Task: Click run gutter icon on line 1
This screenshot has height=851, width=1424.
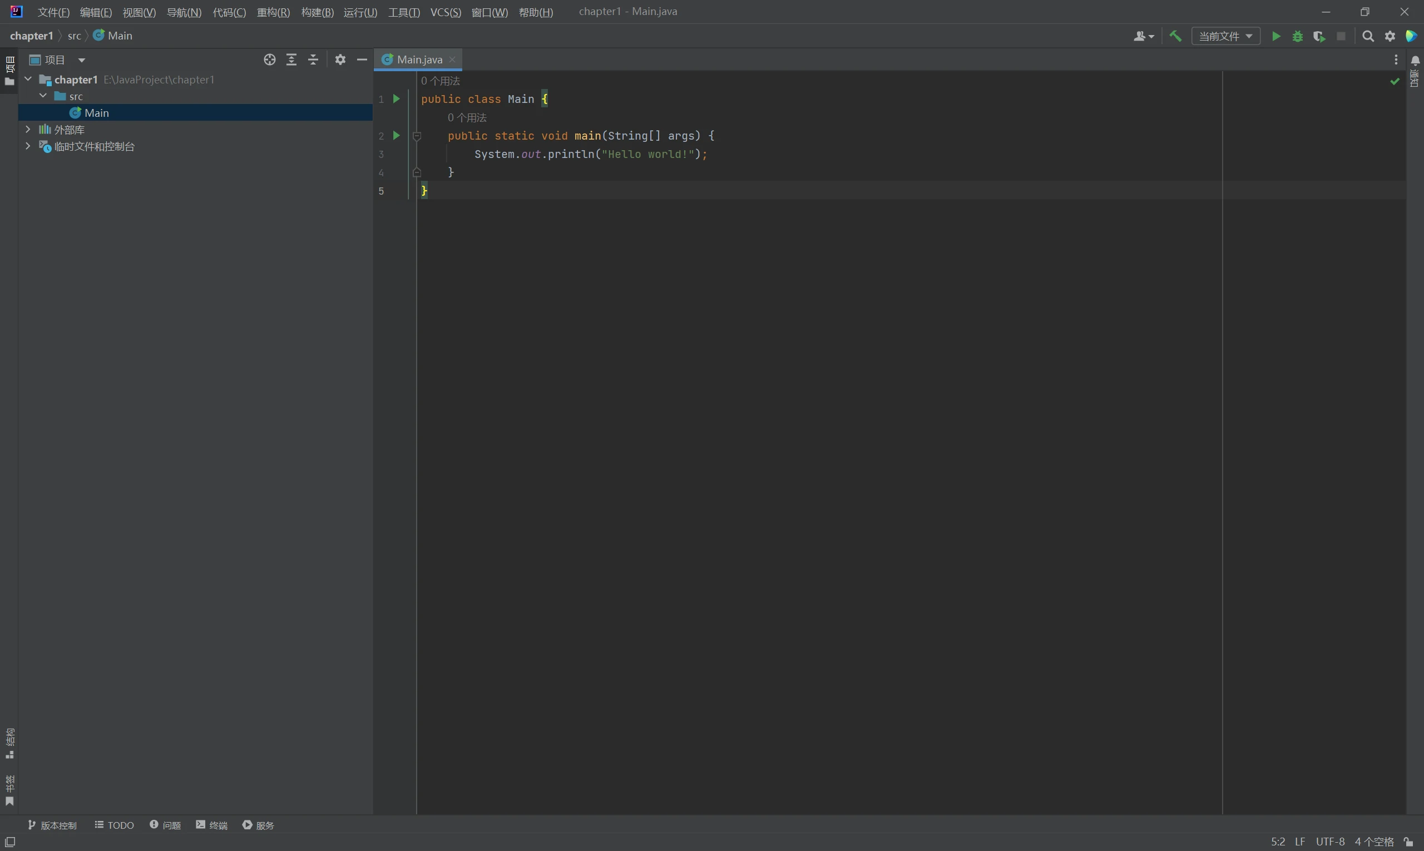Action: click(395, 98)
